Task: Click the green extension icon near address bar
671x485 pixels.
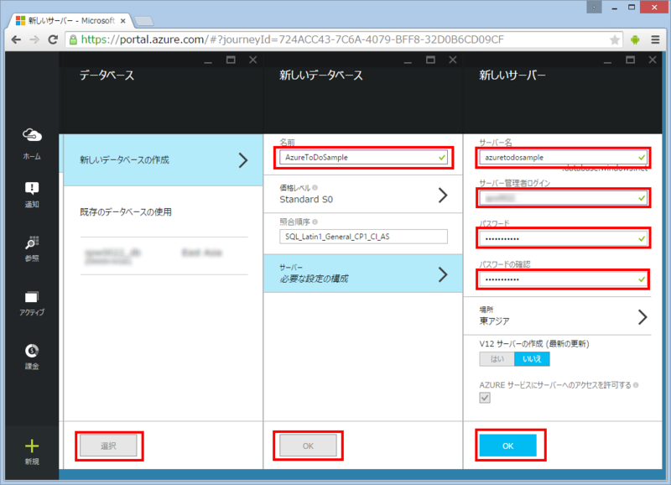Action: pyautogui.click(x=635, y=39)
